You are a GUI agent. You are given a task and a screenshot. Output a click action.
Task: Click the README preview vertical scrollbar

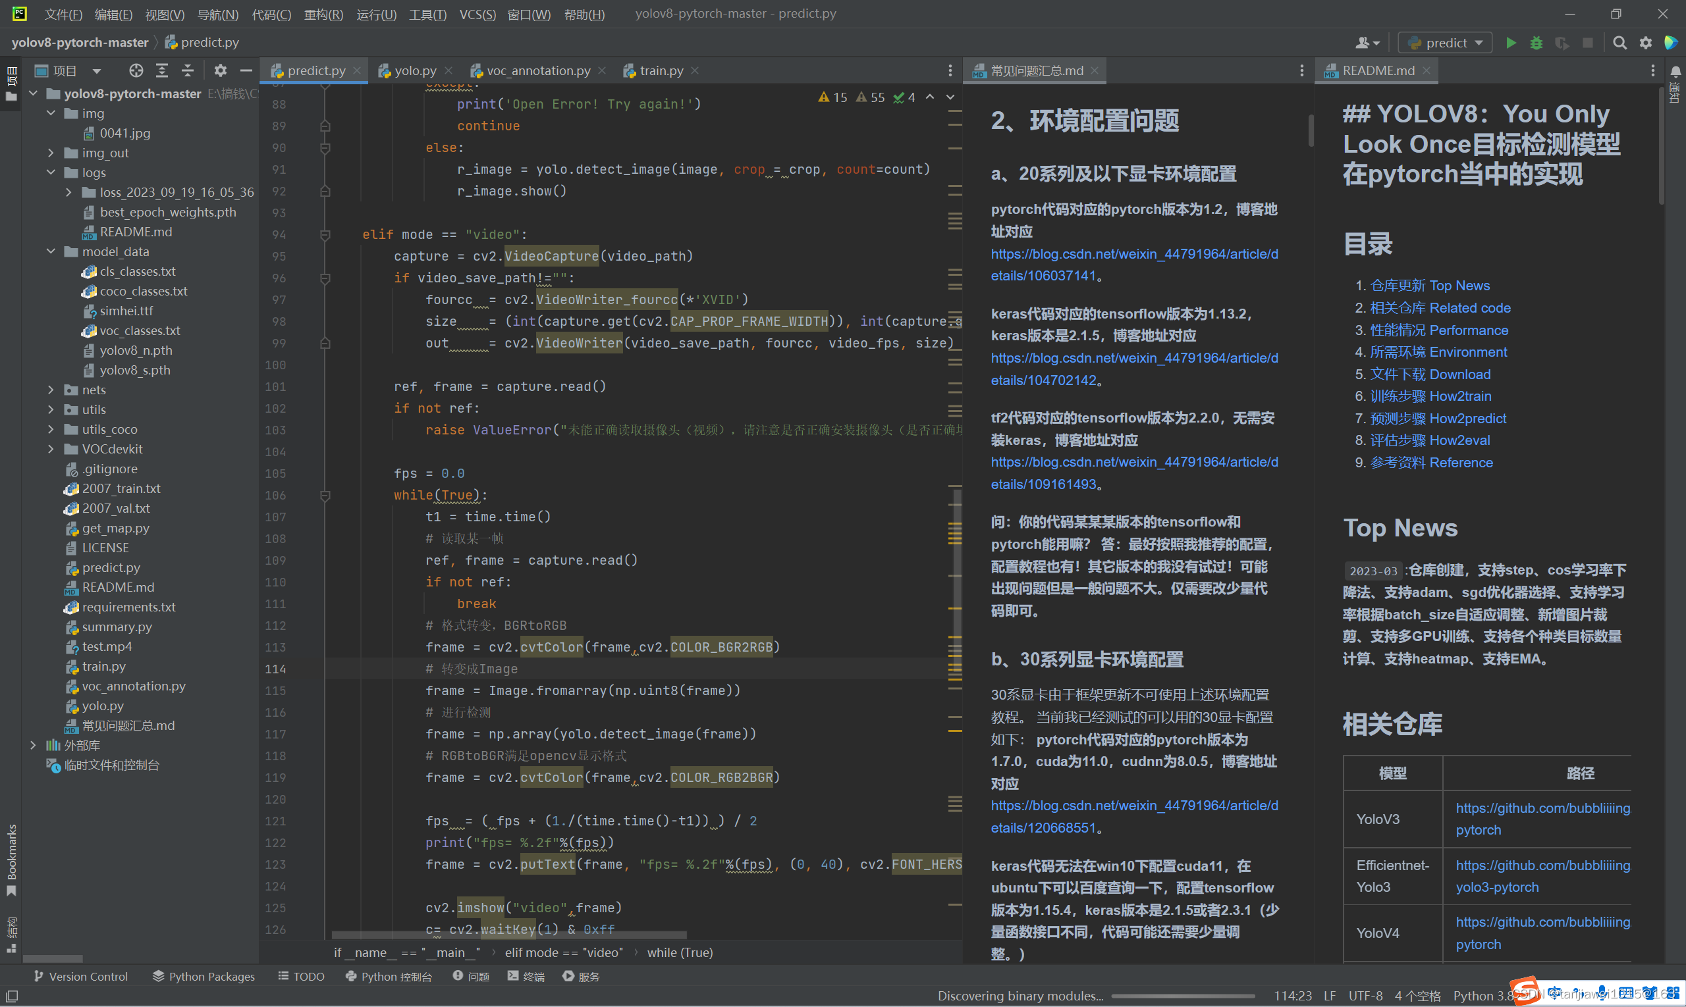(1661, 146)
